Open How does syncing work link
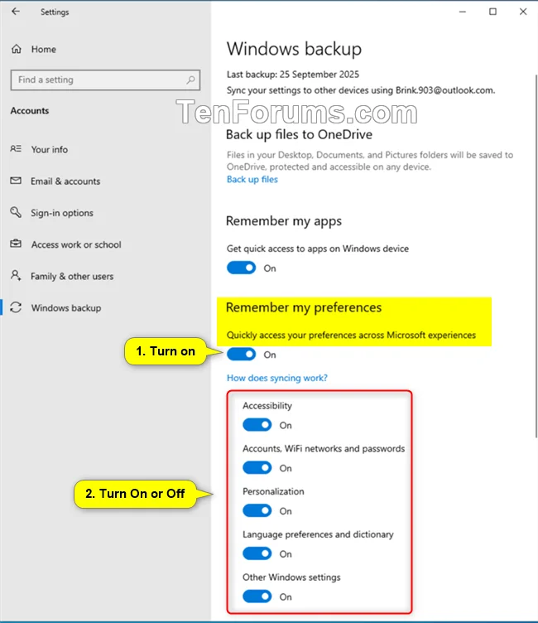 (x=277, y=378)
